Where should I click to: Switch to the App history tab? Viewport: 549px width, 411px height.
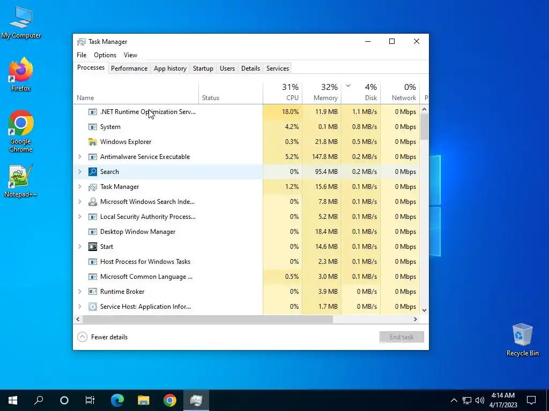coord(170,68)
